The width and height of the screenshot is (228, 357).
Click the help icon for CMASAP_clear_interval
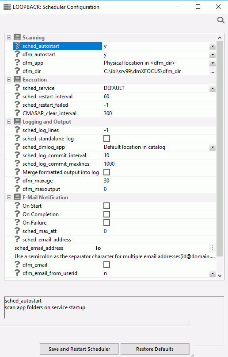point(17,113)
